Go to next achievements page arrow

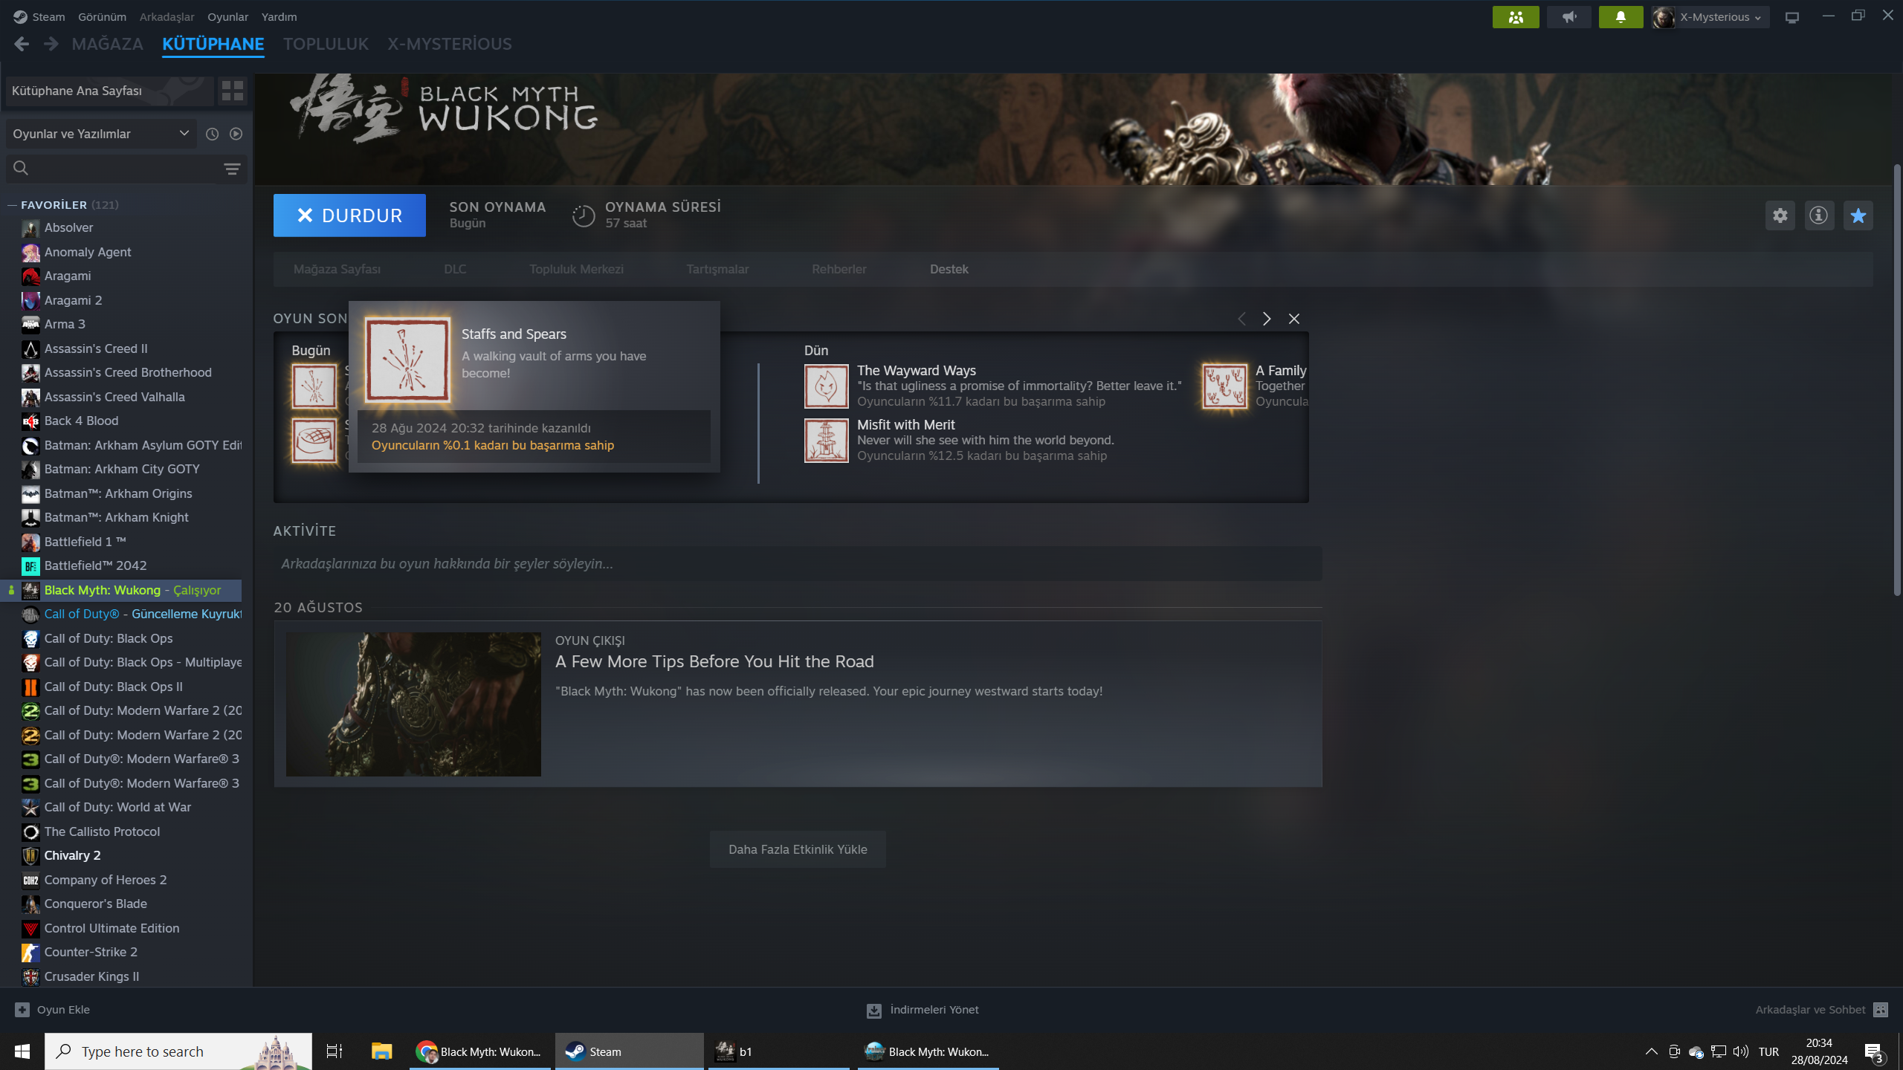[1267, 319]
